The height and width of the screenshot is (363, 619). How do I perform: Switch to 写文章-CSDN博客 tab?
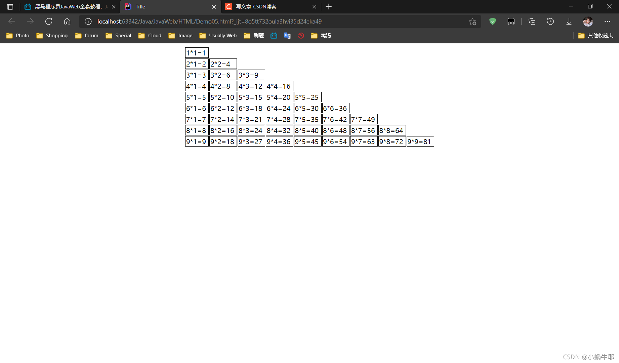pyautogui.click(x=271, y=7)
